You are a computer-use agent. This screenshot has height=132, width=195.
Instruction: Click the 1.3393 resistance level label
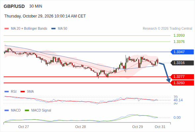pos(179,36)
